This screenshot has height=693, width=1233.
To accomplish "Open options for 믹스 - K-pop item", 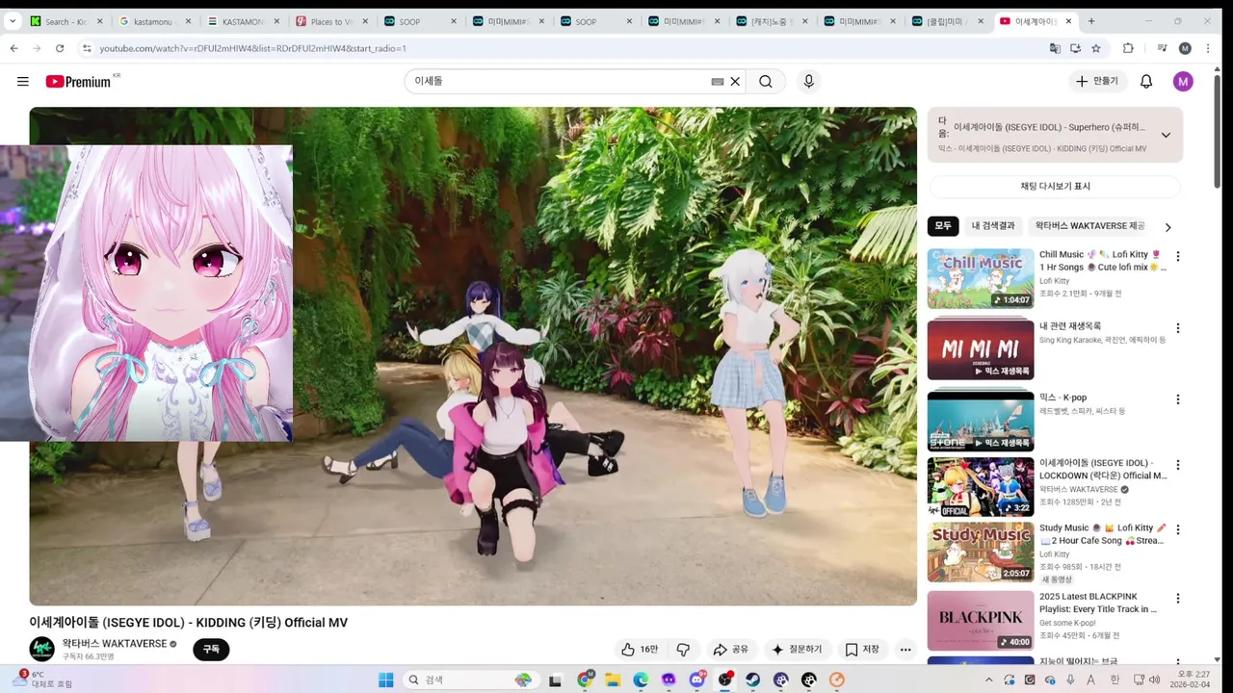I will coord(1177,399).
